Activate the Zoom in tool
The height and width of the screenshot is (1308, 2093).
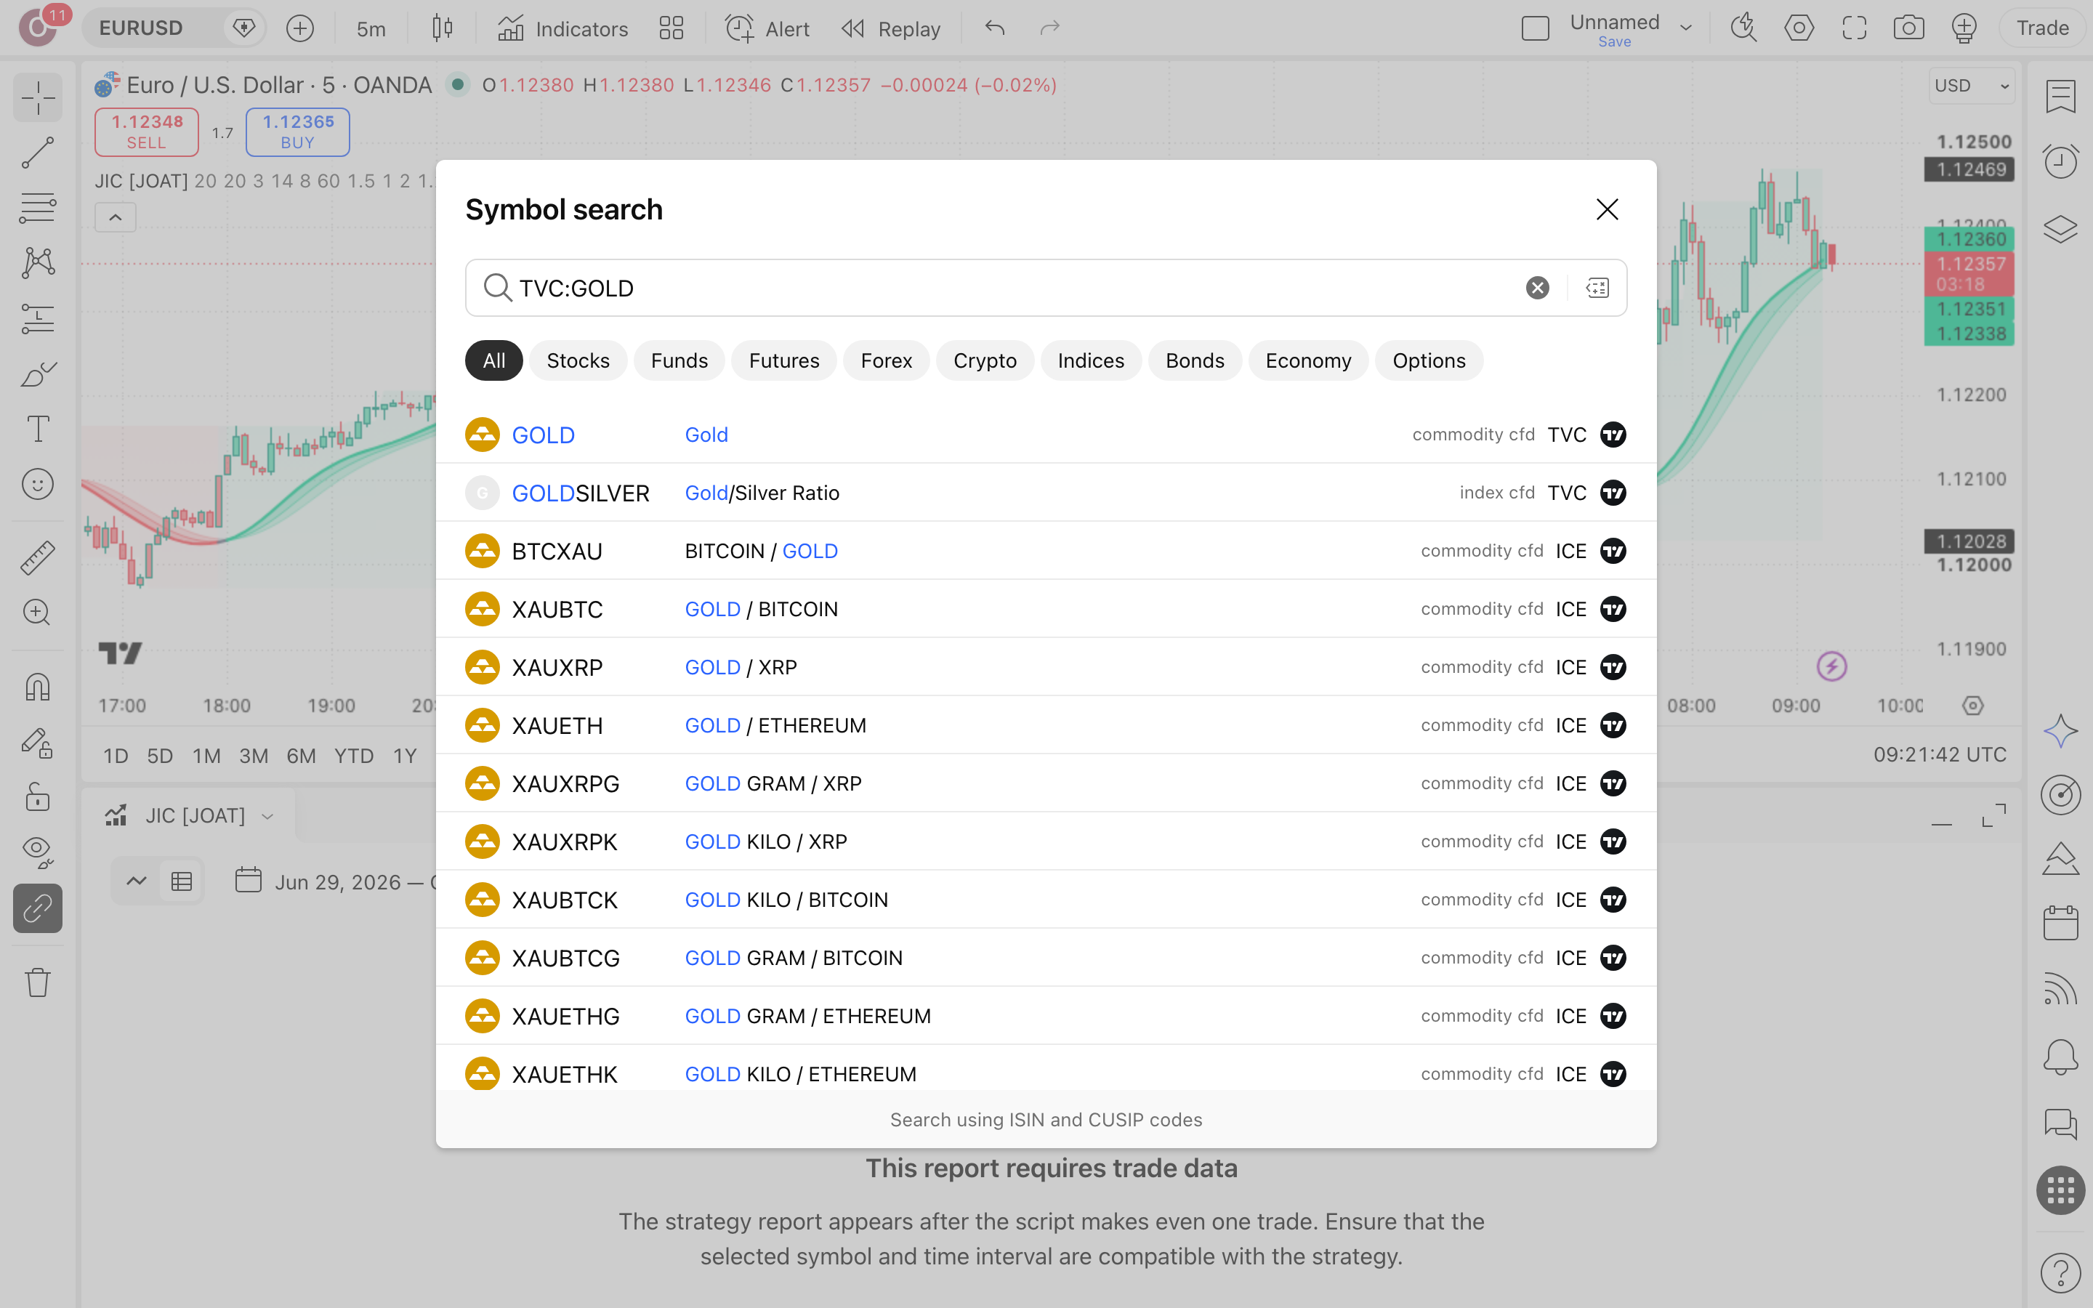37,613
